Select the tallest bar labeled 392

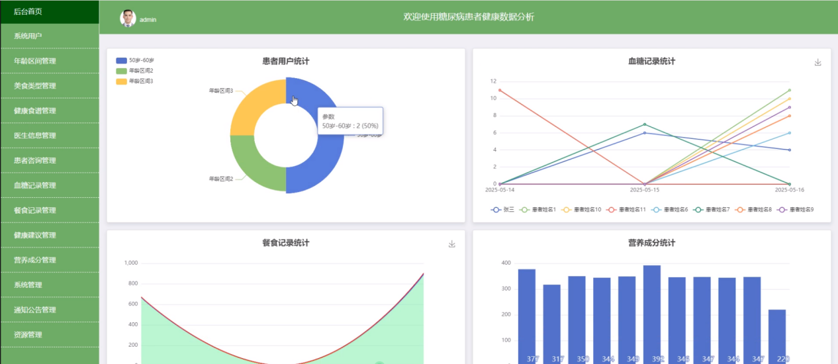click(x=652, y=314)
